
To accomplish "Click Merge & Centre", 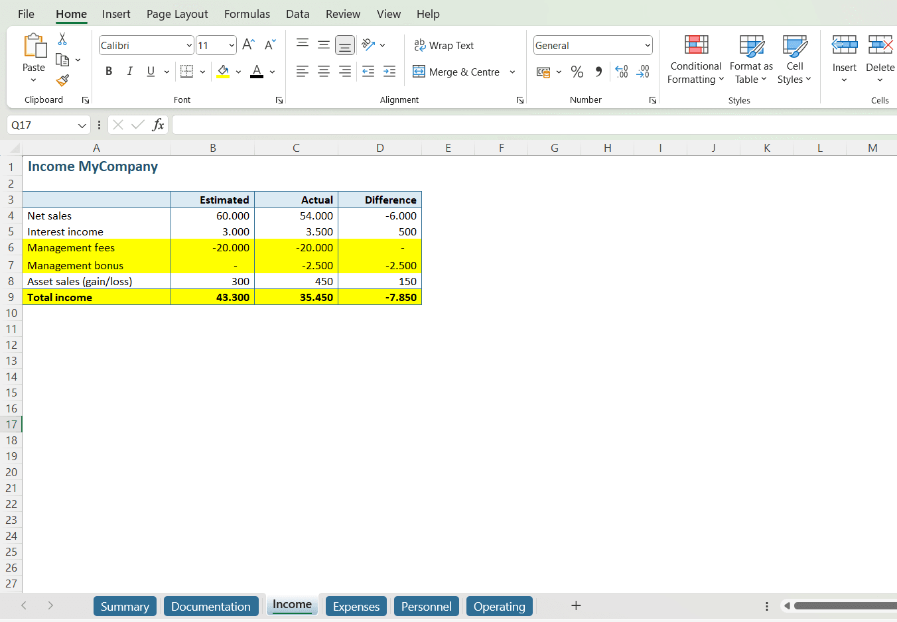I will coord(464,72).
